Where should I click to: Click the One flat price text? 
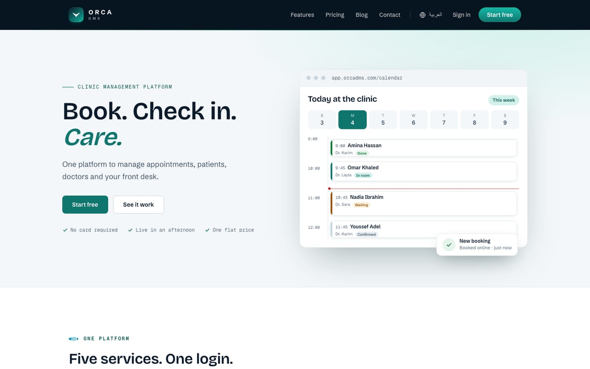point(233,230)
